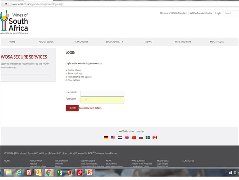Focus the Password input field

102,100
